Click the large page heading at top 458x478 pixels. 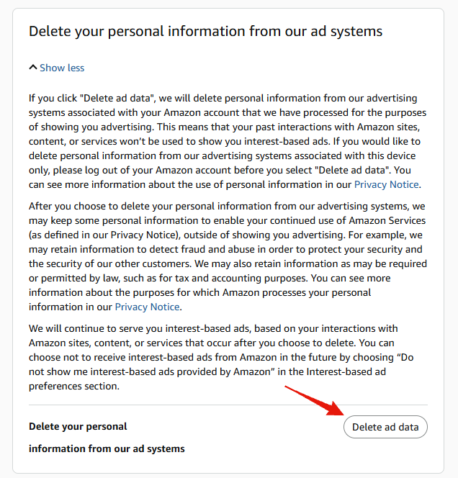coord(205,32)
